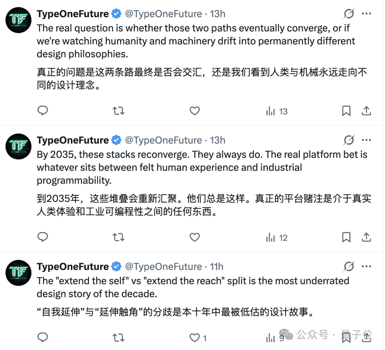Click @TypeOneFuture handle on the 11h tweet

pyautogui.click(x=163, y=267)
